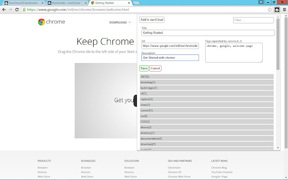Select the Getting Started tab
The height and width of the screenshot is (180, 288).
[x=110, y=3]
